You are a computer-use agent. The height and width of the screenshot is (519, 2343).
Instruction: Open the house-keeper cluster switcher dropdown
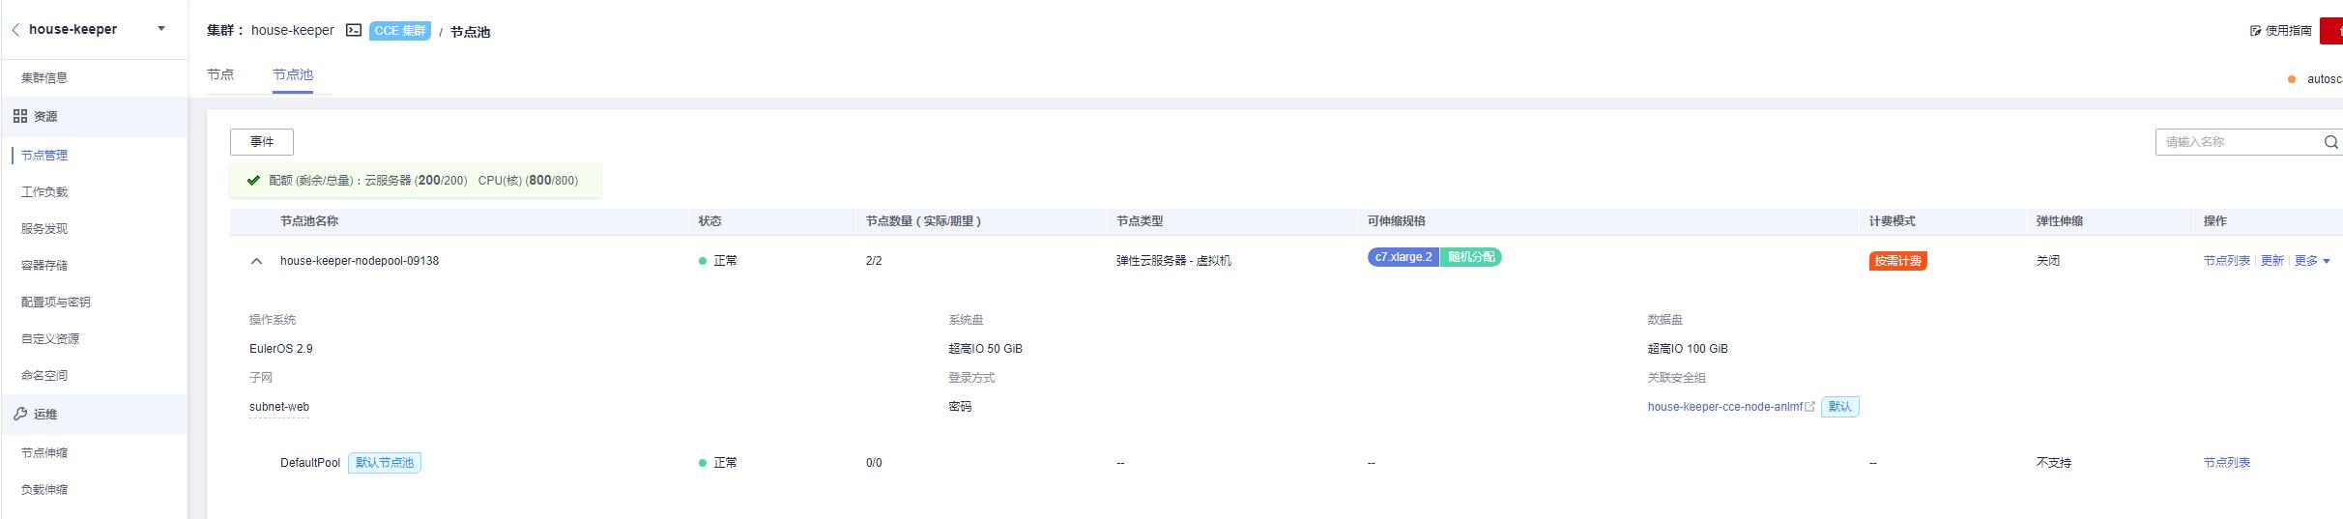(x=161, y=29)
